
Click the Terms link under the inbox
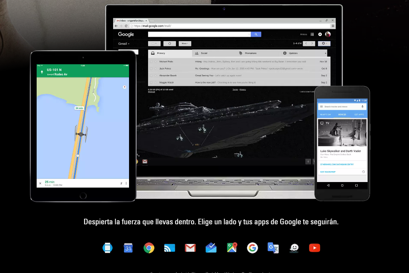[x=235, y=89]
